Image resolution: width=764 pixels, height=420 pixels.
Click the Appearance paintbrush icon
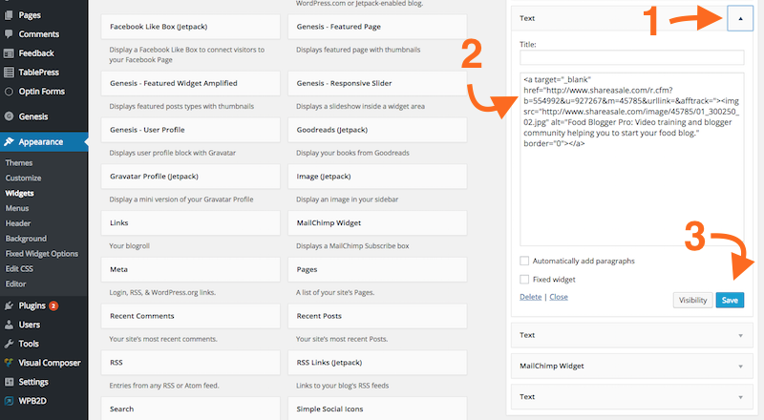(9, 142)
